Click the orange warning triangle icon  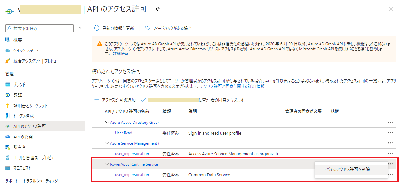click(x=100, y=44)
